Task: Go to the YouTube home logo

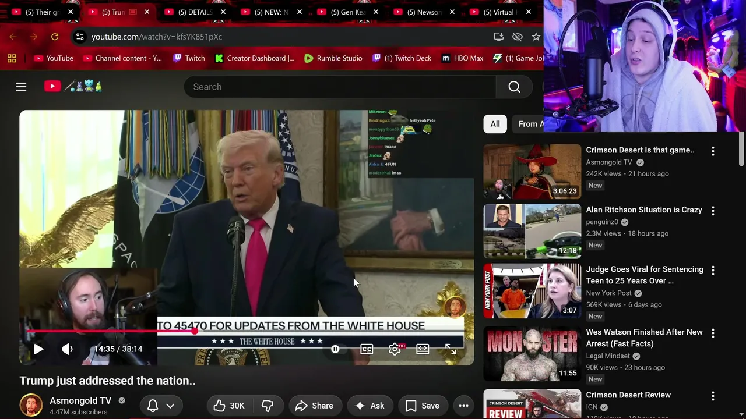Action: pos(73,87)
